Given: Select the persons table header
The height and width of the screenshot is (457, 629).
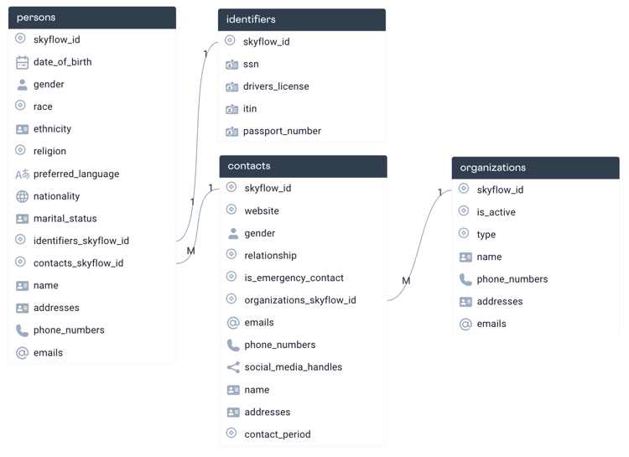Looking at the screenshot, I should (x=92, y=18).
